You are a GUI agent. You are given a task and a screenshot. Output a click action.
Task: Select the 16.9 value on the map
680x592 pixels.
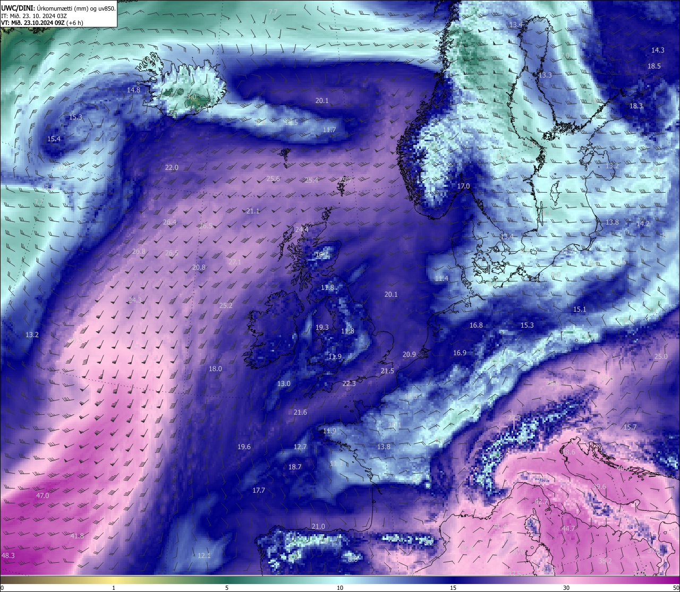(x=460, y=353)
